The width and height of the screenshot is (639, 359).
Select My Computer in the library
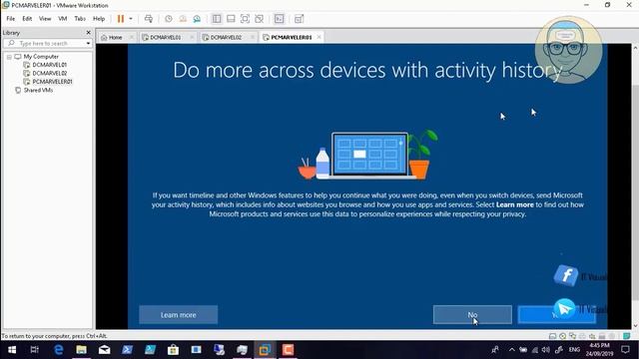(41, 57)
